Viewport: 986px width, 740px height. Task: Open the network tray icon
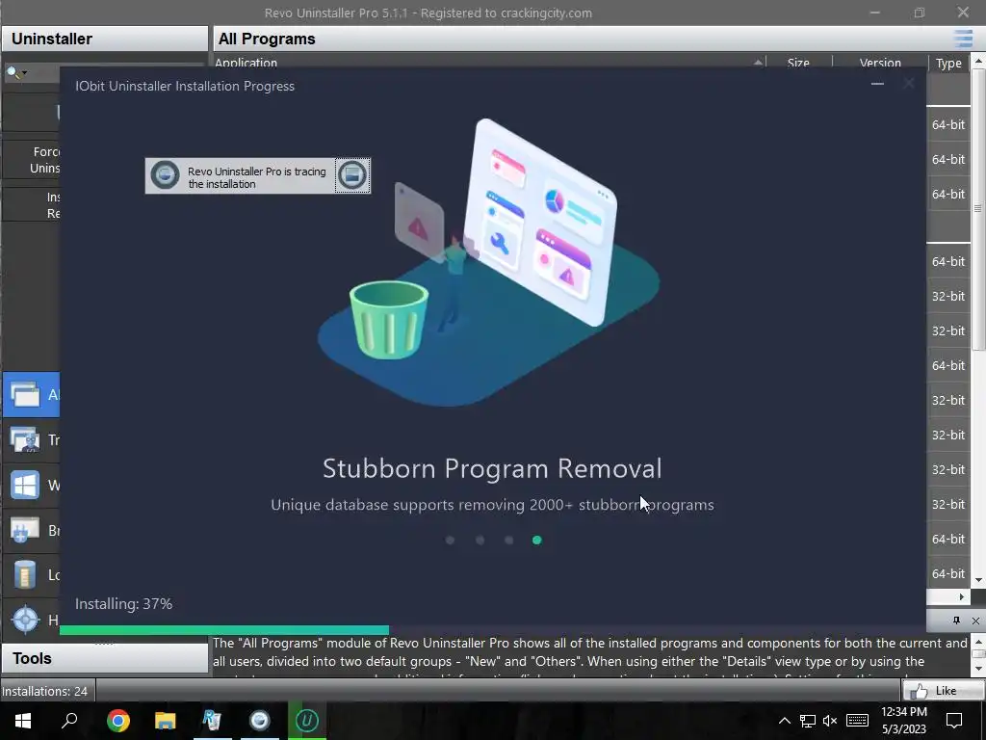pyautogui.click(x=808, y=721)
